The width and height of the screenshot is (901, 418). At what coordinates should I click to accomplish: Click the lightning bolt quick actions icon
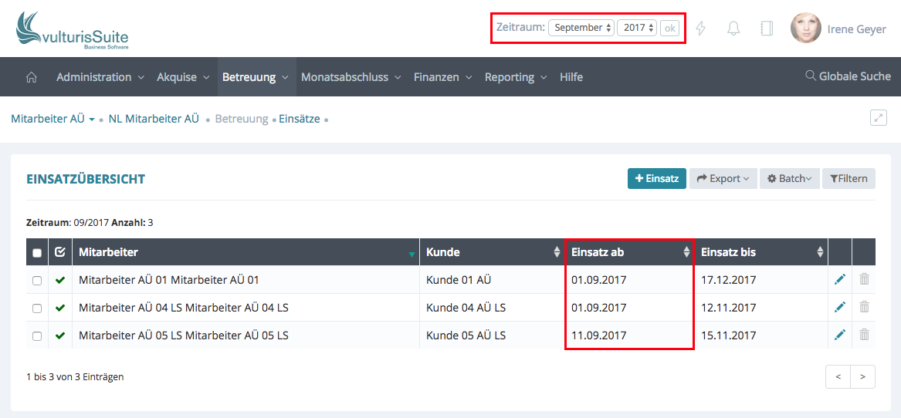coord(701,29)
